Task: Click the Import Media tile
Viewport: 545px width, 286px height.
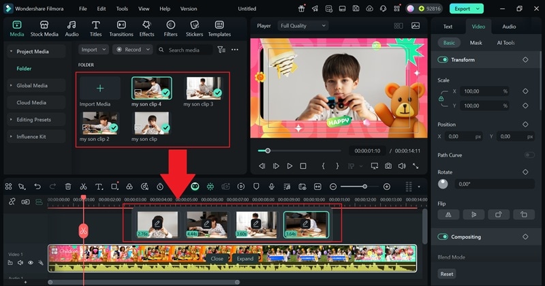Action: point(100,89)
